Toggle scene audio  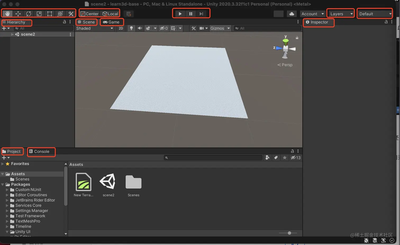[x=140, y=28]
